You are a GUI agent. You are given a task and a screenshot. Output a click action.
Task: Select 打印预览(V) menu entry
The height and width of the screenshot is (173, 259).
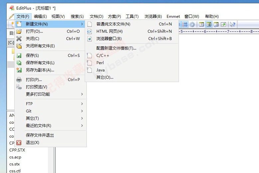pos(50,87)
